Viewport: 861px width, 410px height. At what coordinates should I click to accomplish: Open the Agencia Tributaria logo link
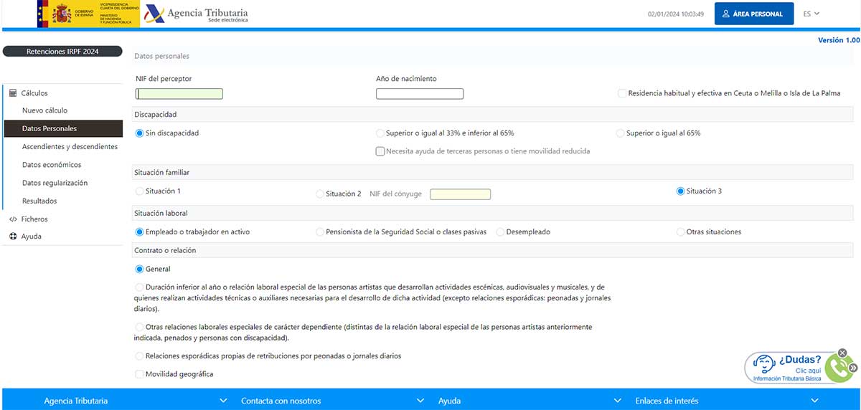pos(197,14)
